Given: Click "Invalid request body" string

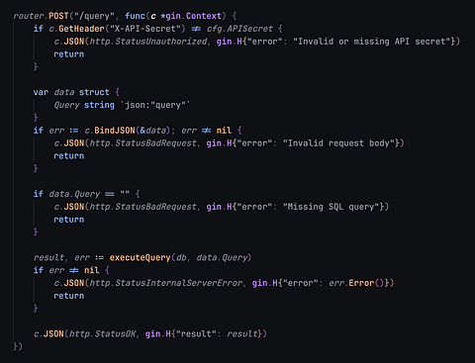Looking at the screenshot, I should (x=341, y=143).
